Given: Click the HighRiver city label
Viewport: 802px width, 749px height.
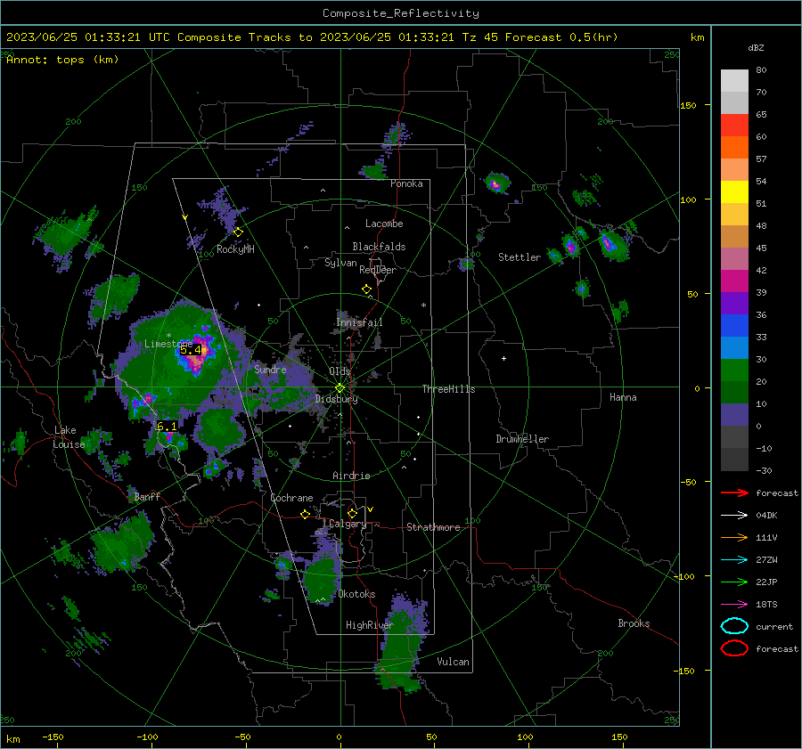Looking at the screenshot, I should pyautogui.click(x=370, y=625).
